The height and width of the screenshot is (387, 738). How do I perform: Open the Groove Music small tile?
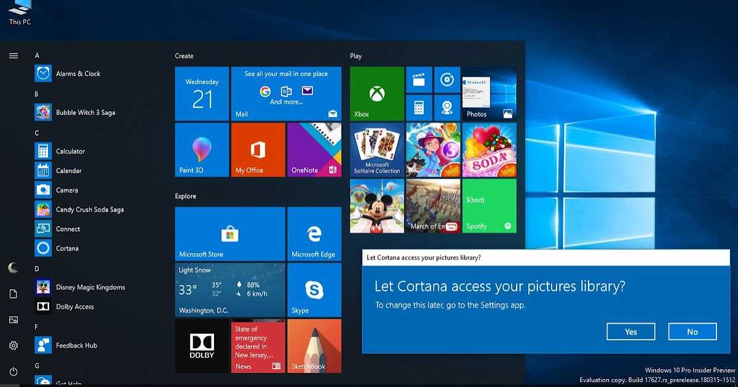[447, 80]
